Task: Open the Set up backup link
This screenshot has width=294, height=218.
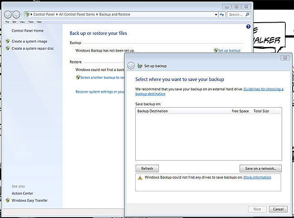Action: (229, 50)
